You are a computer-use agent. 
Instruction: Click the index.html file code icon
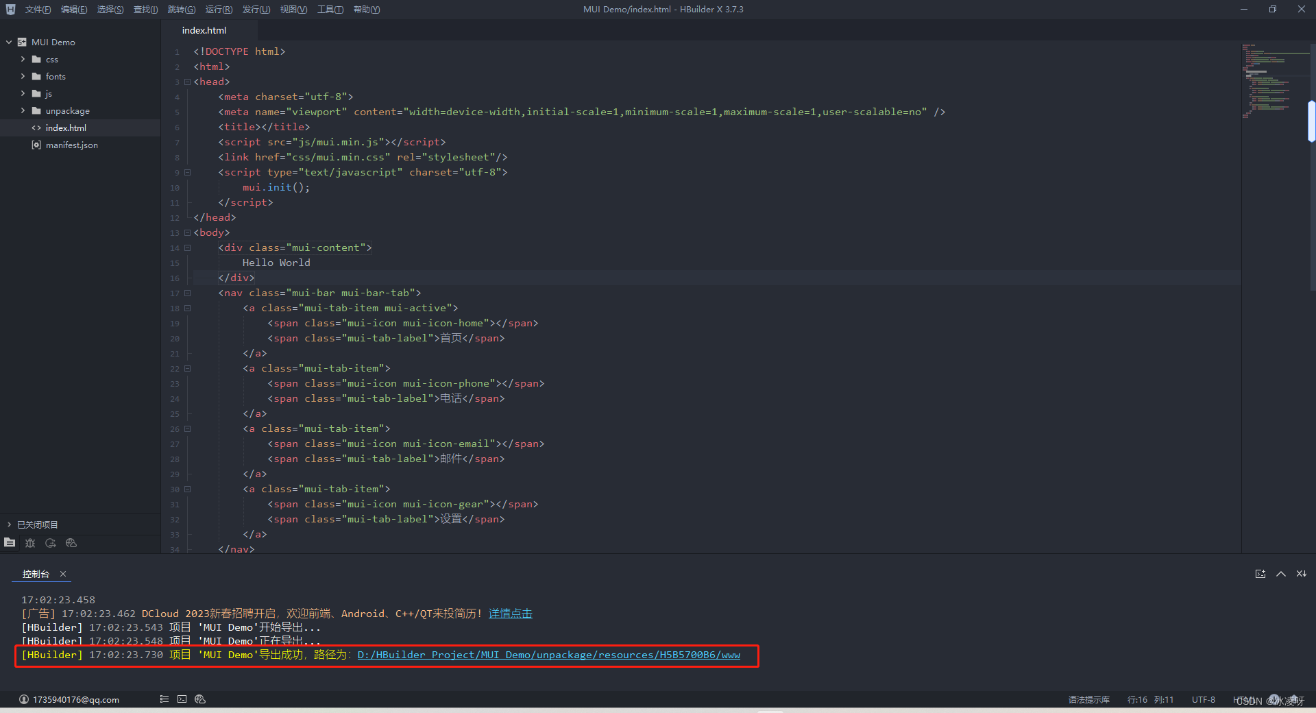(x=36, y=128)
